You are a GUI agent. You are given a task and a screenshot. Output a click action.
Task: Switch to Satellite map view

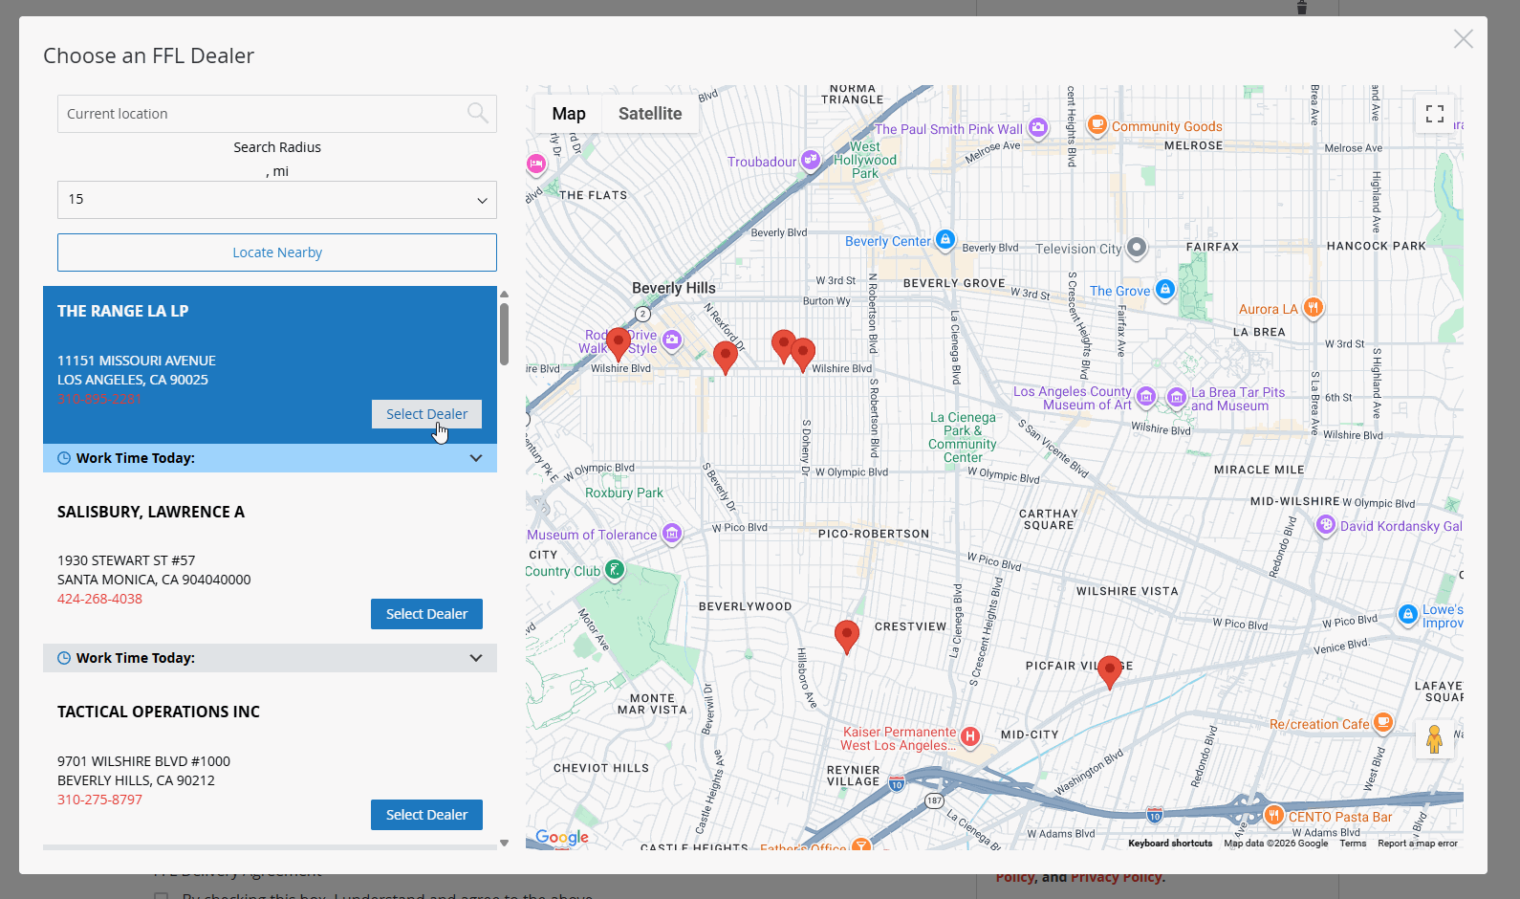point(650,114)
